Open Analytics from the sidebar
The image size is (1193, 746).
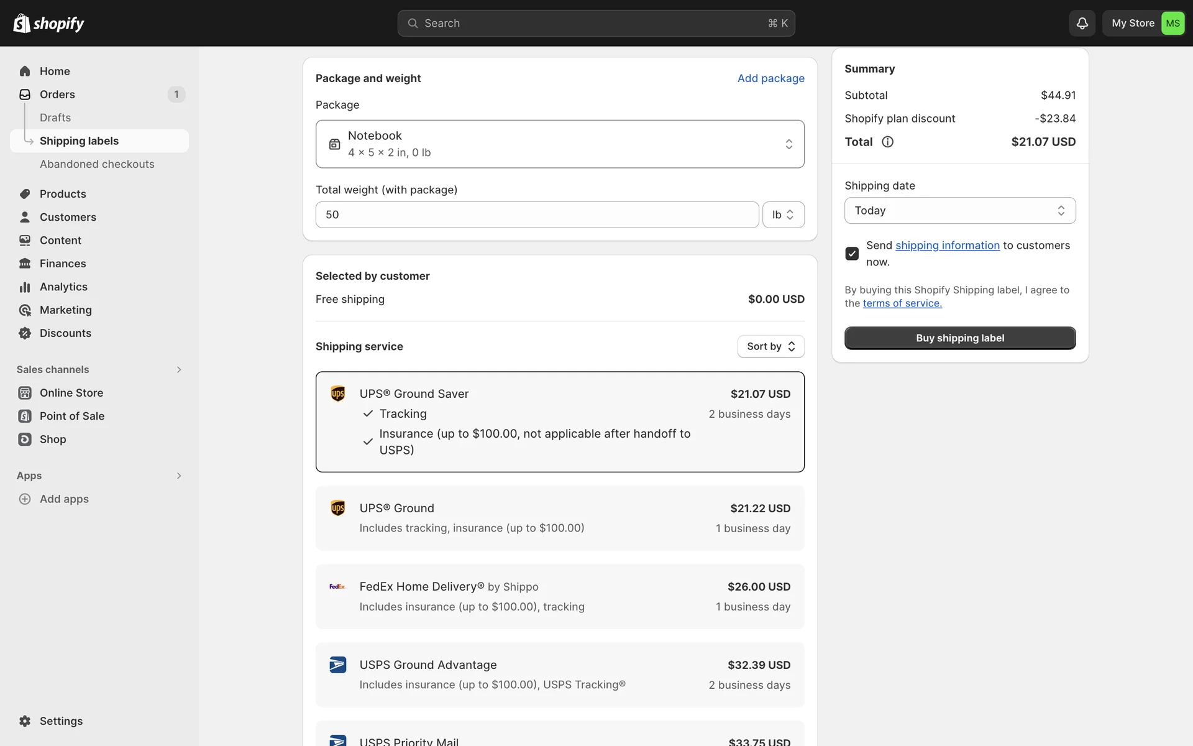tap(63, 287)
